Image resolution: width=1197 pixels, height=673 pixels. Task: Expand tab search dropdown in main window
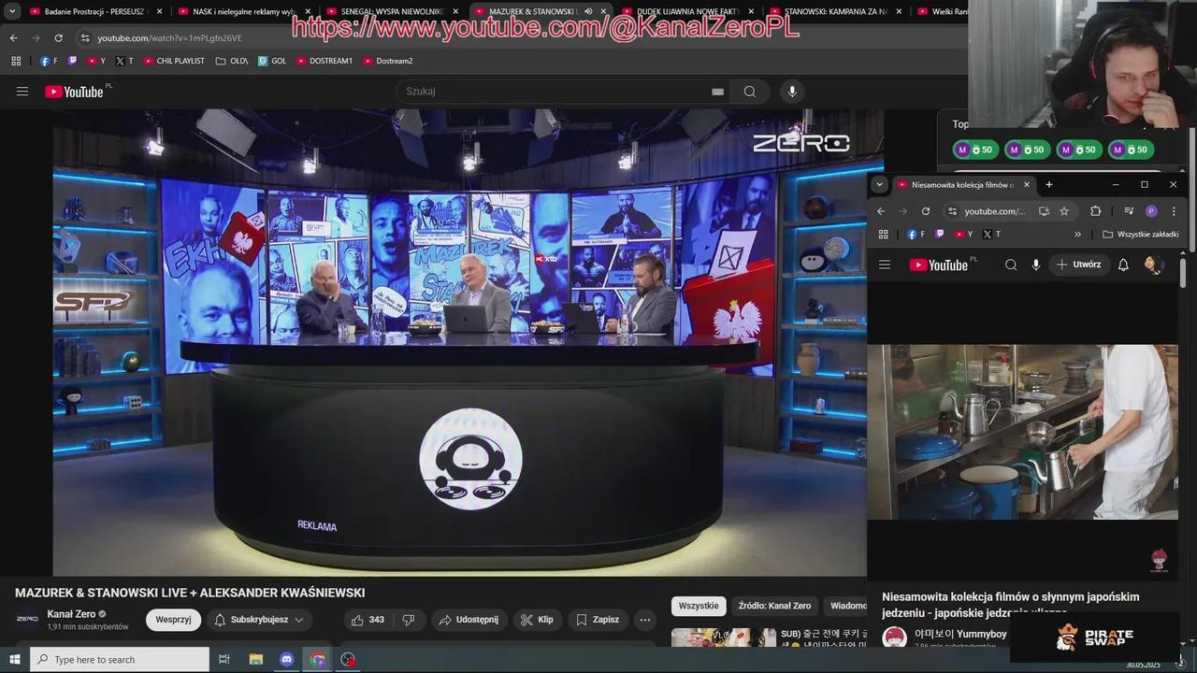pos(12,11)
